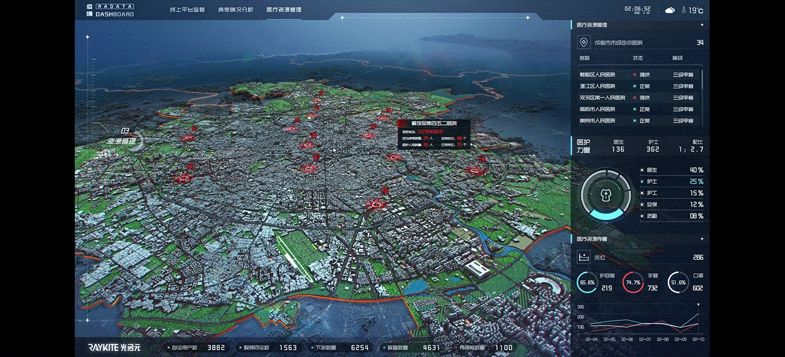Click the location pin icon beside 成都市市级定点医院
Viewport: 785px width, 357px height.
pos(584,43)
